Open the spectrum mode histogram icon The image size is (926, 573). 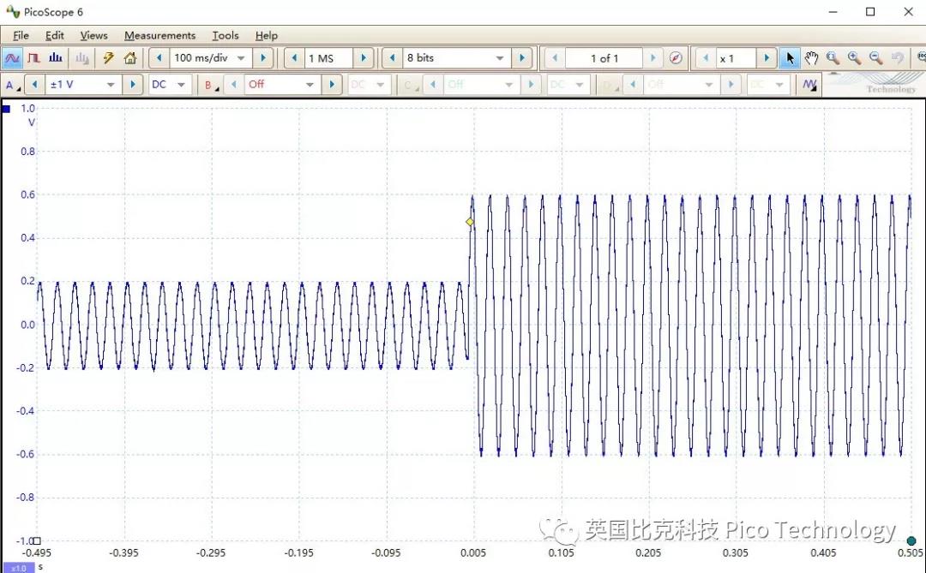pyautogui.click(x=55, y=57)
